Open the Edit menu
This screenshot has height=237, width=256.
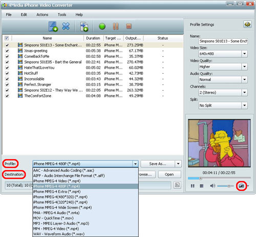[x=24, y=15]
